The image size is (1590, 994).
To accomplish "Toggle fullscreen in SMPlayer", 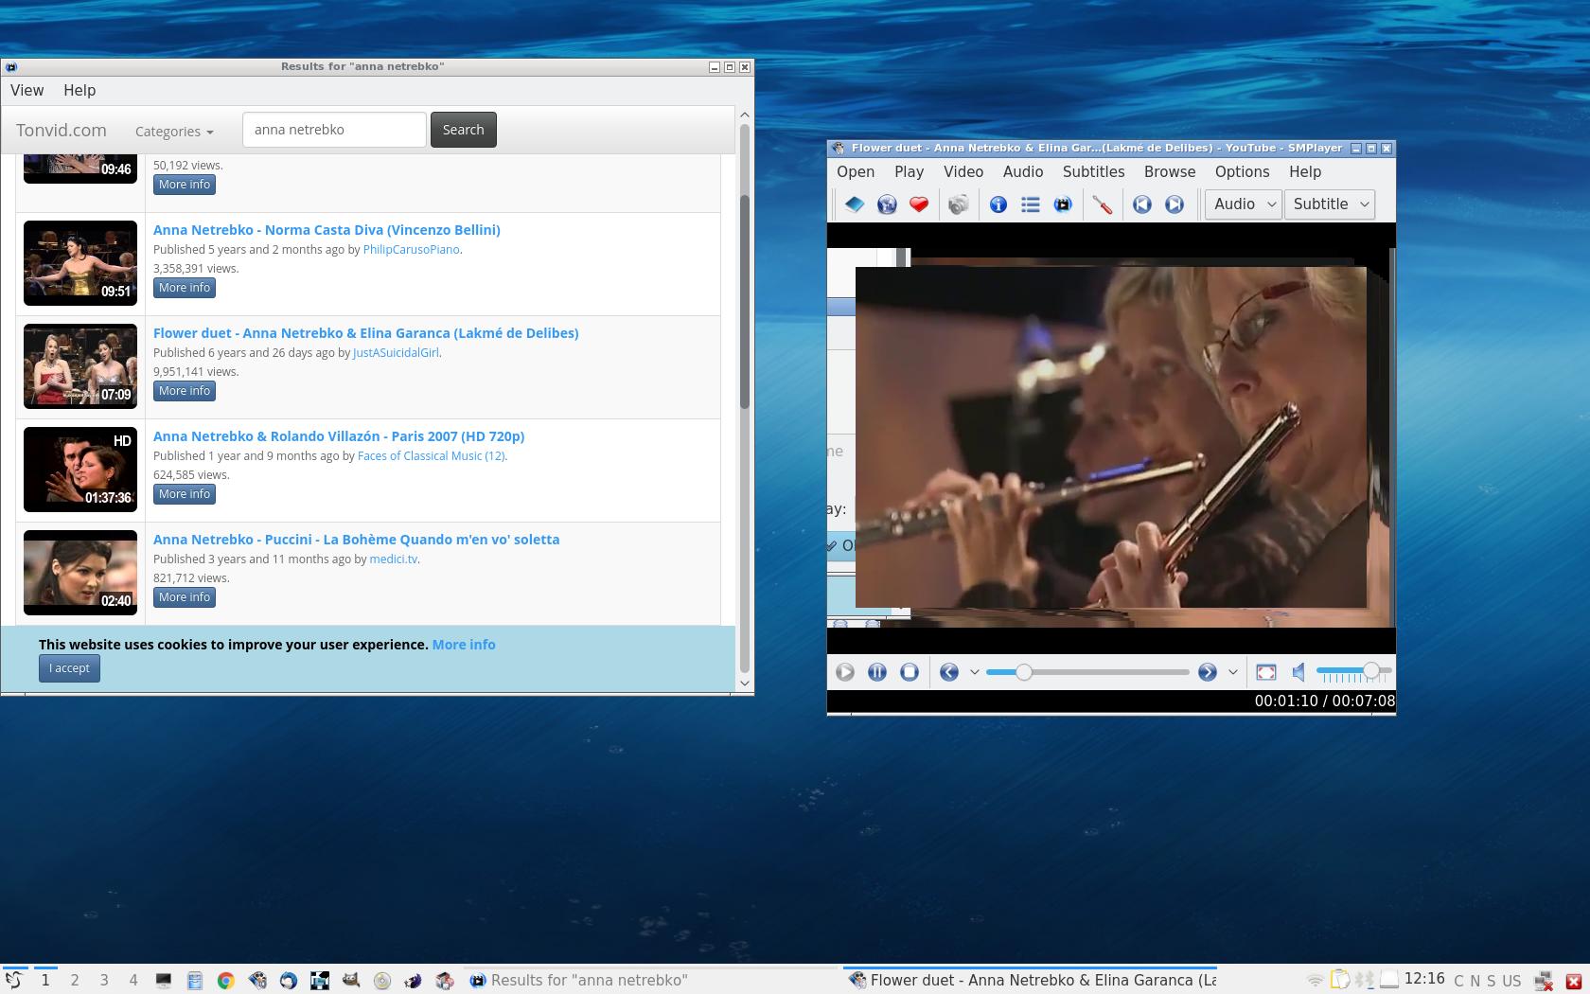I will (x=1266, y=672).
